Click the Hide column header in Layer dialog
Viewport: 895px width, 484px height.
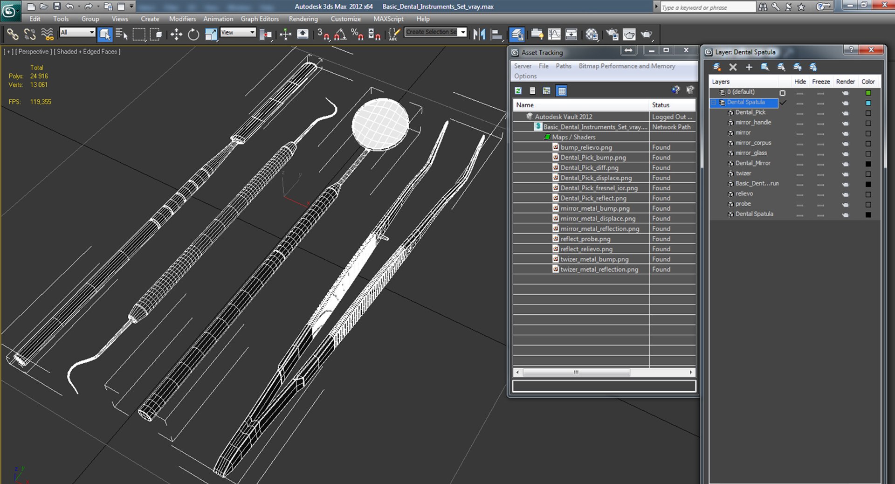(x=800, y=82)
